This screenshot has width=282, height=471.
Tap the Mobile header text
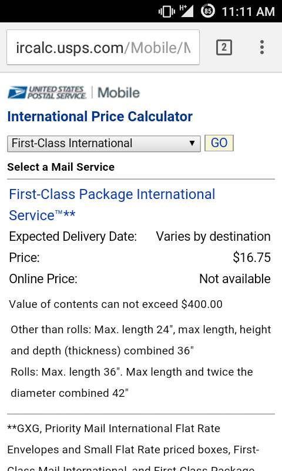(119, 92)
